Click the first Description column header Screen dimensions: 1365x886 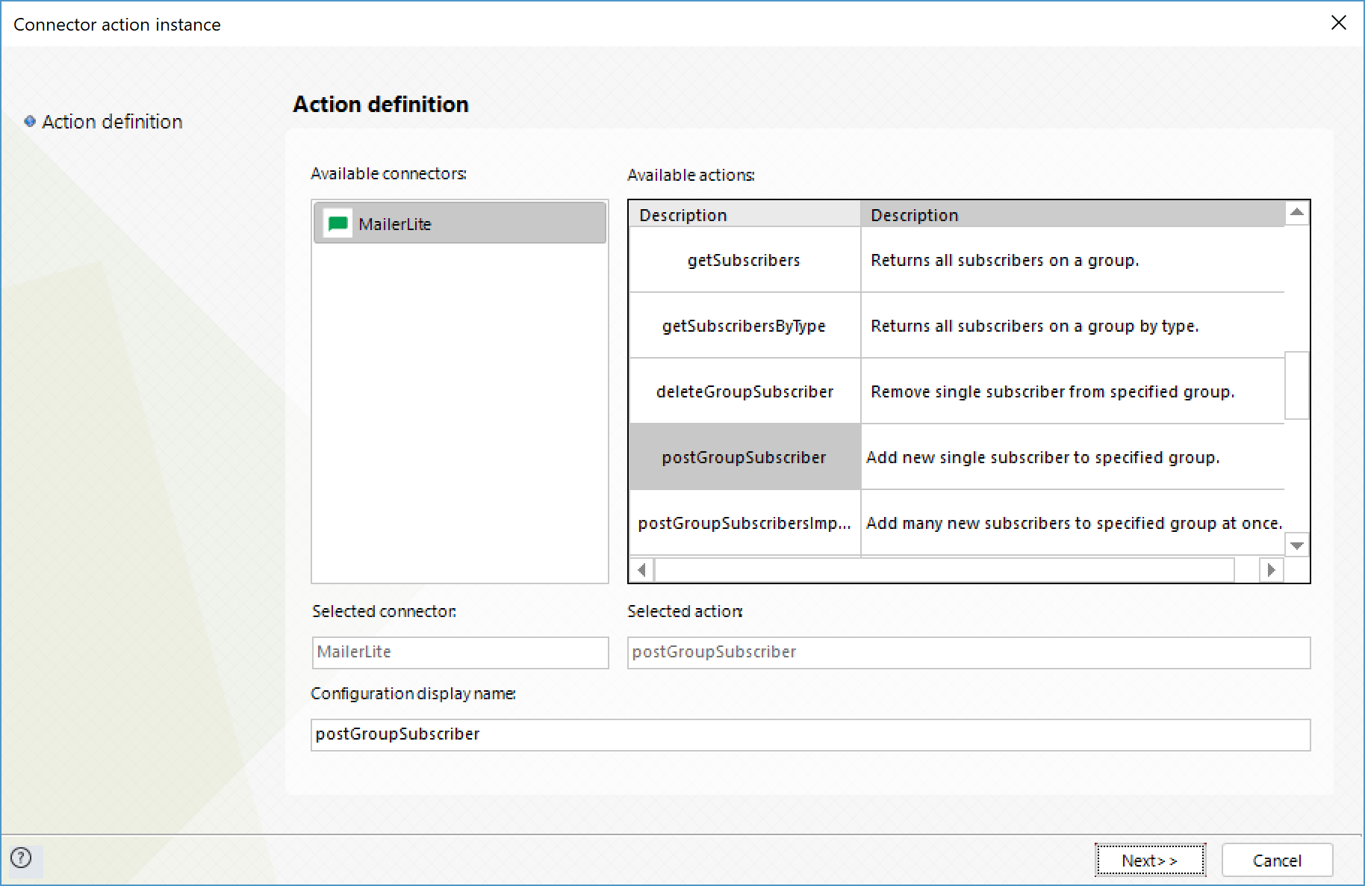pyautogui.click(x=744, y=214)
